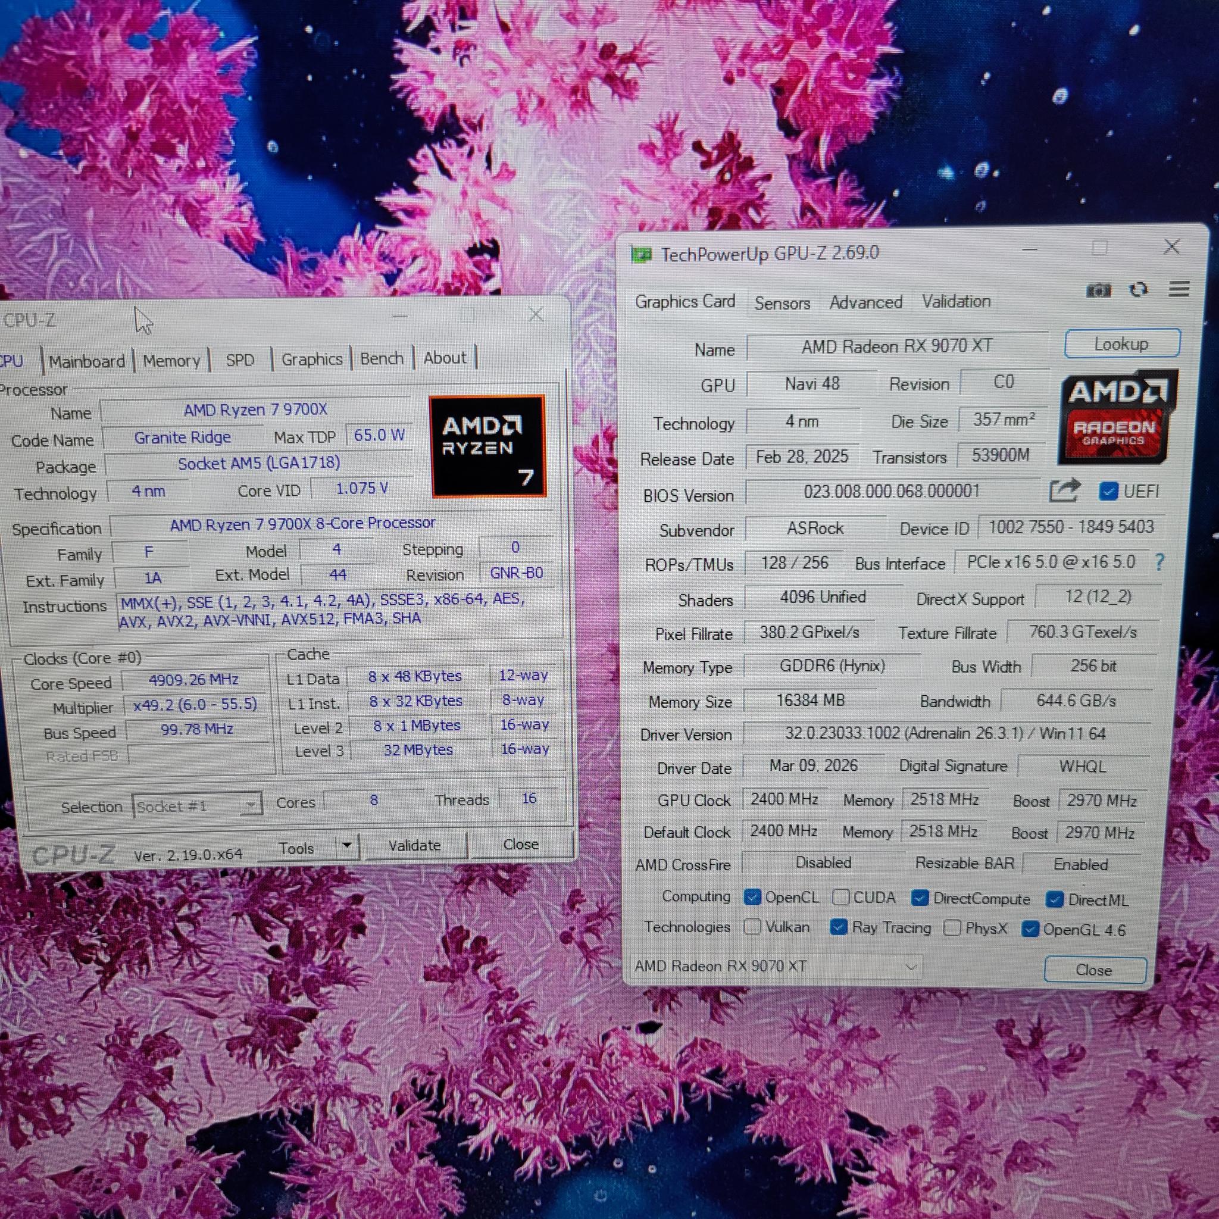This screenshot has width=1219, height=1219.
Task: Click the Lookup button
Action: coord(1122,344)
